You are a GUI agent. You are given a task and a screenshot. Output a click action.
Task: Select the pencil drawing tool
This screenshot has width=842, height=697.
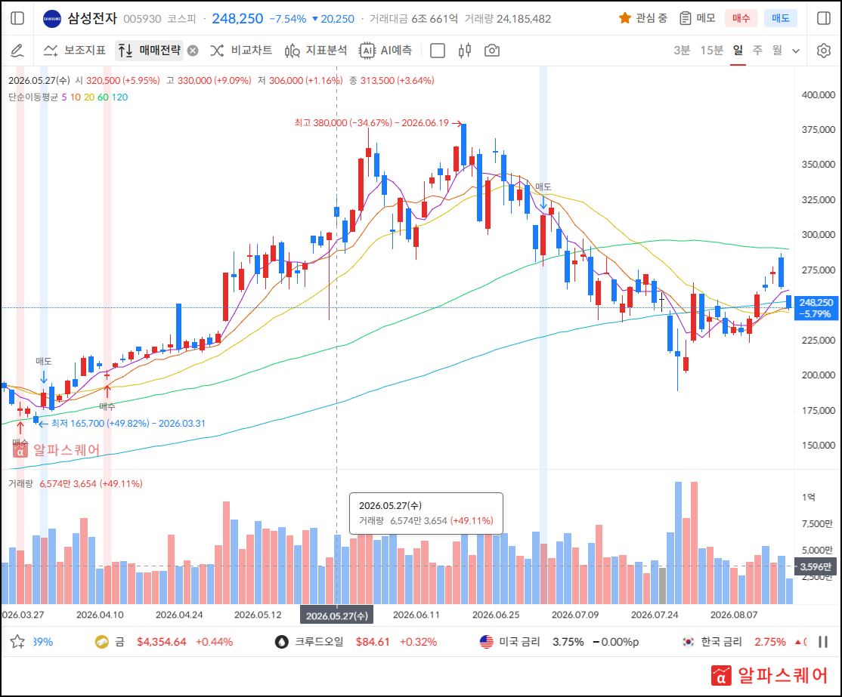coord(17,51)
